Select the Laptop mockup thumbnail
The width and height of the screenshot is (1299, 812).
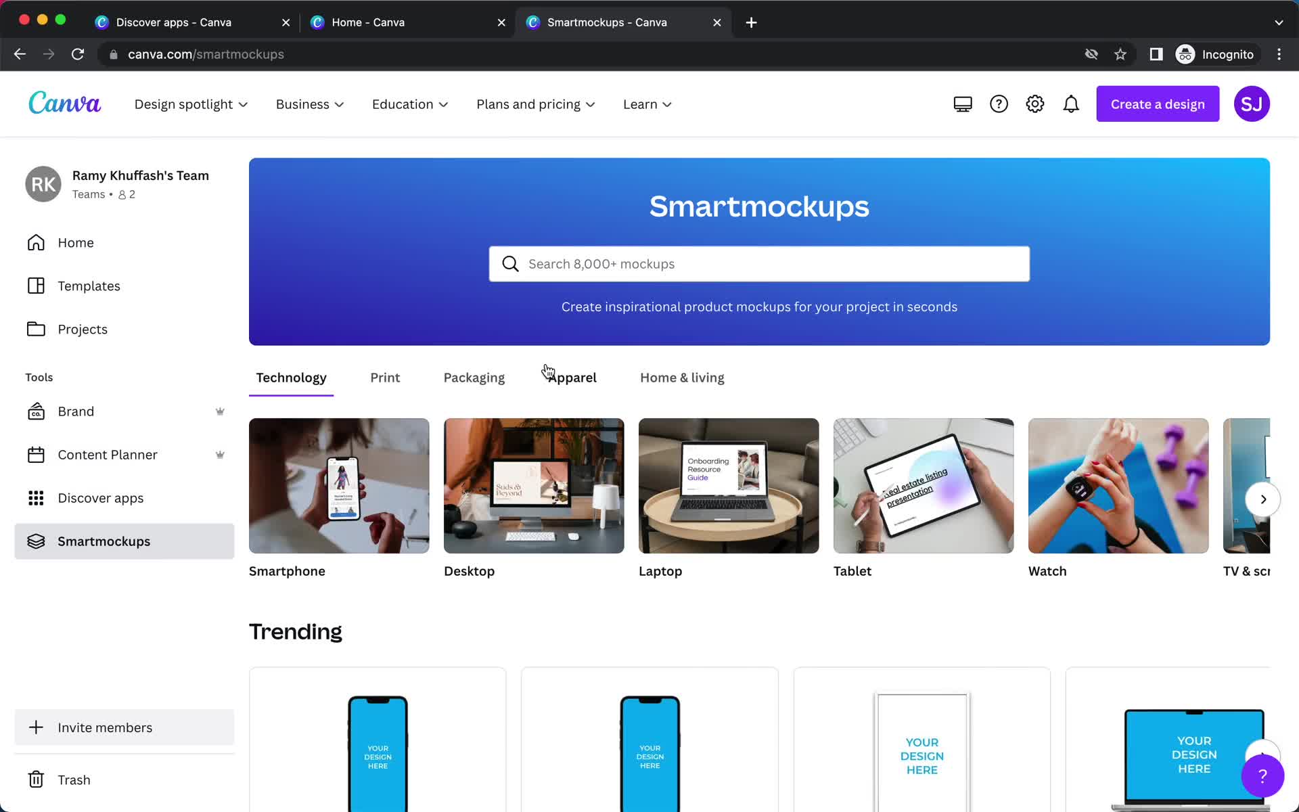(x=729, y=484)
